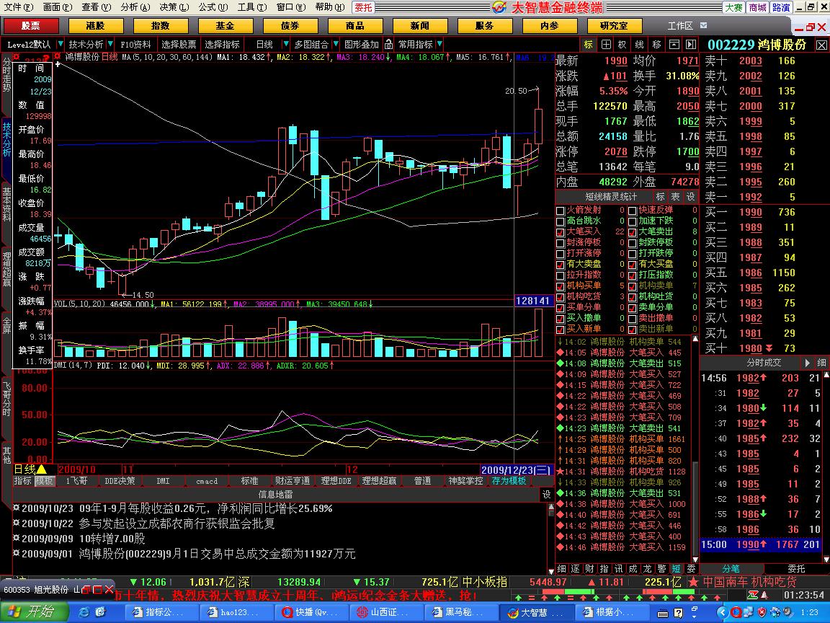Open the 公式(U) menu
830x623 pixels.
coord(213,7)
